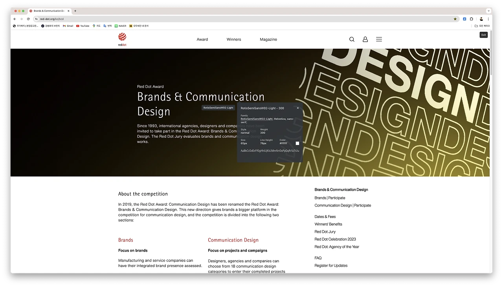Open the hamburger menu icon
This screenshot has width=503, height=287.
[x=379, y=39]
